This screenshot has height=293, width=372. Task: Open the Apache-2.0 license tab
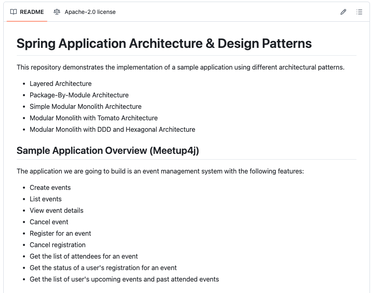point(90,12)
